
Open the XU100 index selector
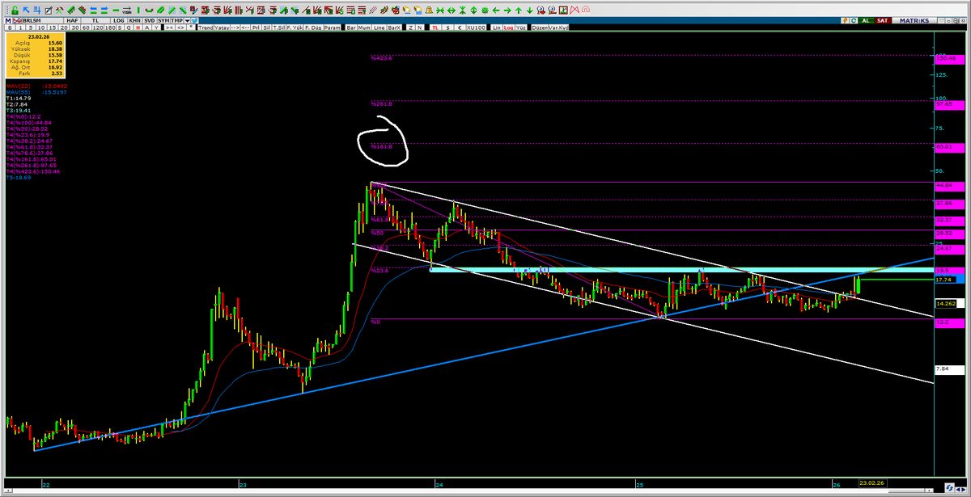(x=476, y=27)
